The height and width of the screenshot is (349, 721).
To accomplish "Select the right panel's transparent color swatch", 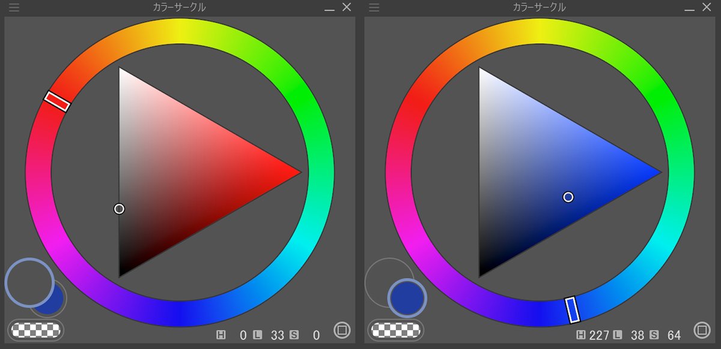I will coord(397,330).
